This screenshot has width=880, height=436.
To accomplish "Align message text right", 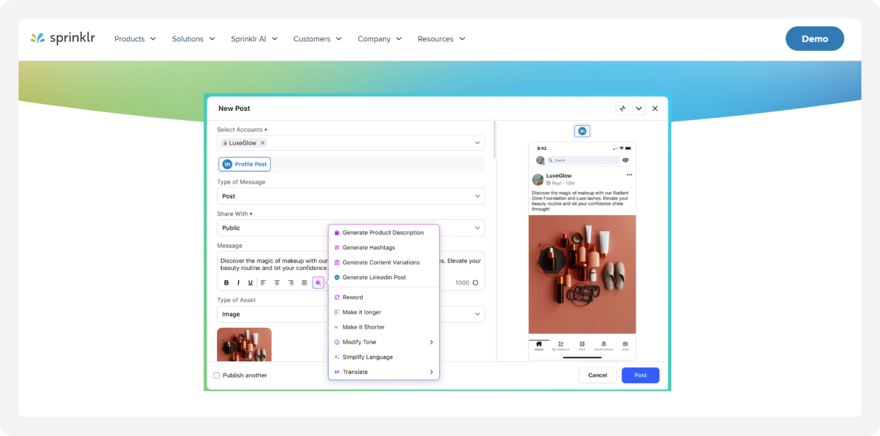I will 291,282.
